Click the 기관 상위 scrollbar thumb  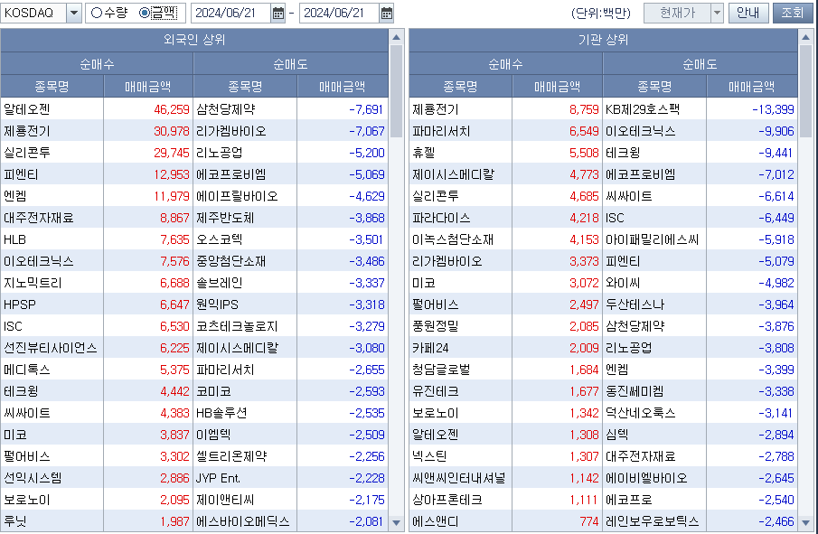click(806, 91)
